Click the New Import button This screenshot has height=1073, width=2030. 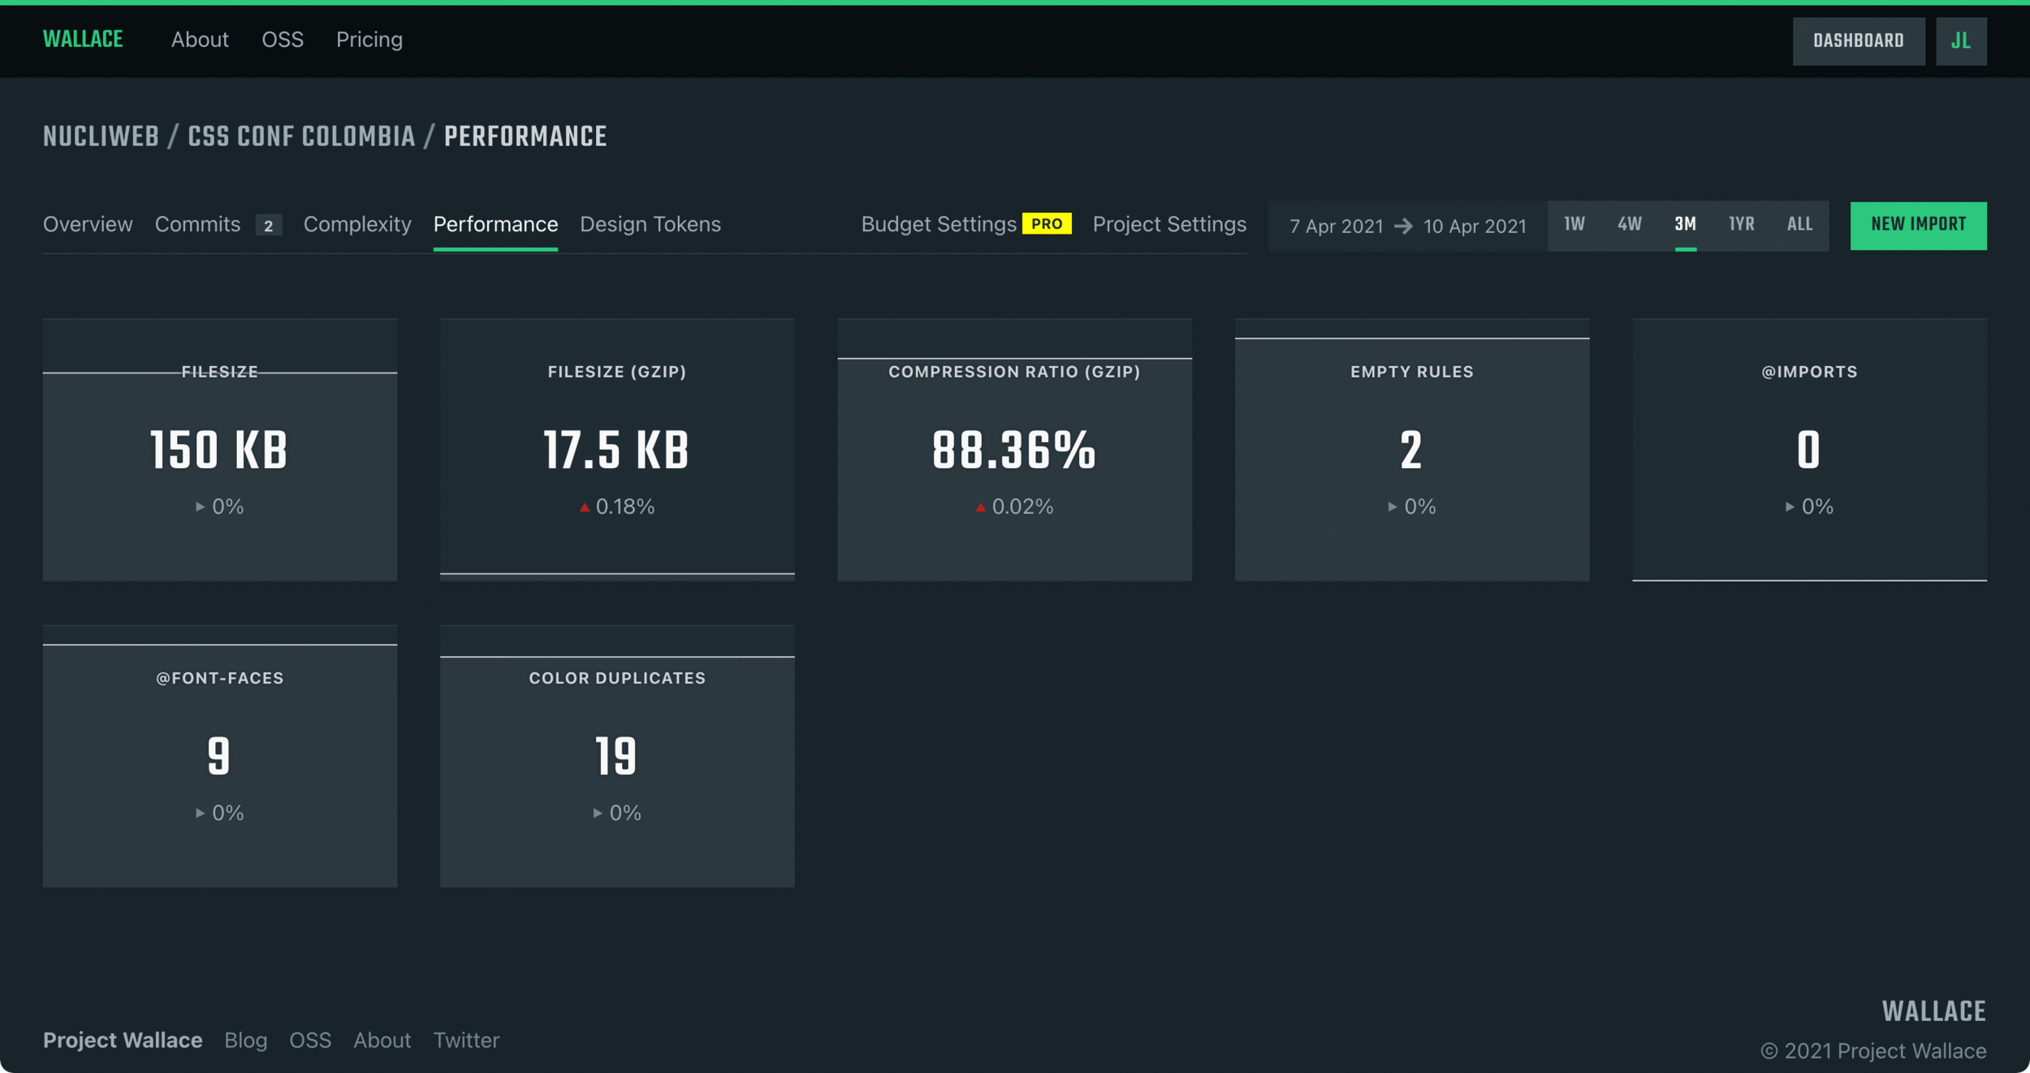coord(1918,225)
